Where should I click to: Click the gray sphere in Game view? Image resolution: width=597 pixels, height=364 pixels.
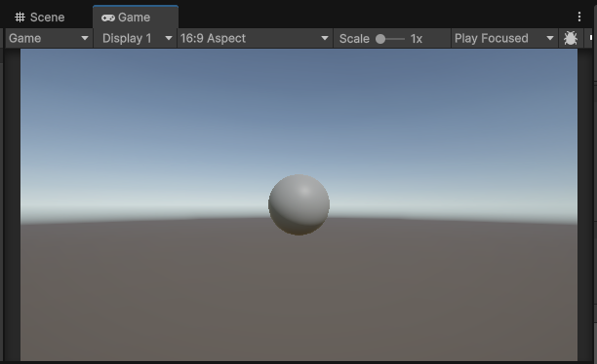click(x=298, y=204)
